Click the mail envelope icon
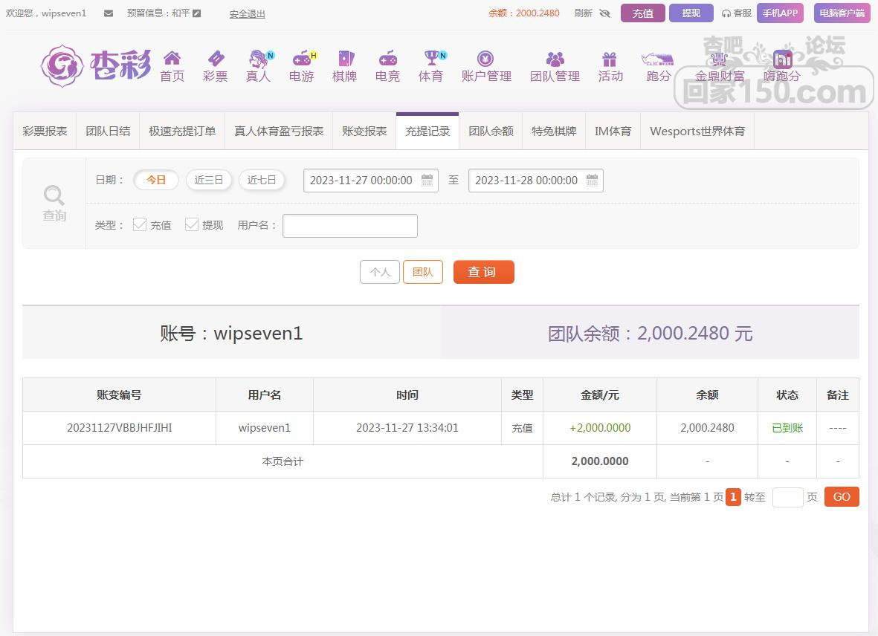The width and height of the screenshot is (878, 636). (x=109, y=13)
